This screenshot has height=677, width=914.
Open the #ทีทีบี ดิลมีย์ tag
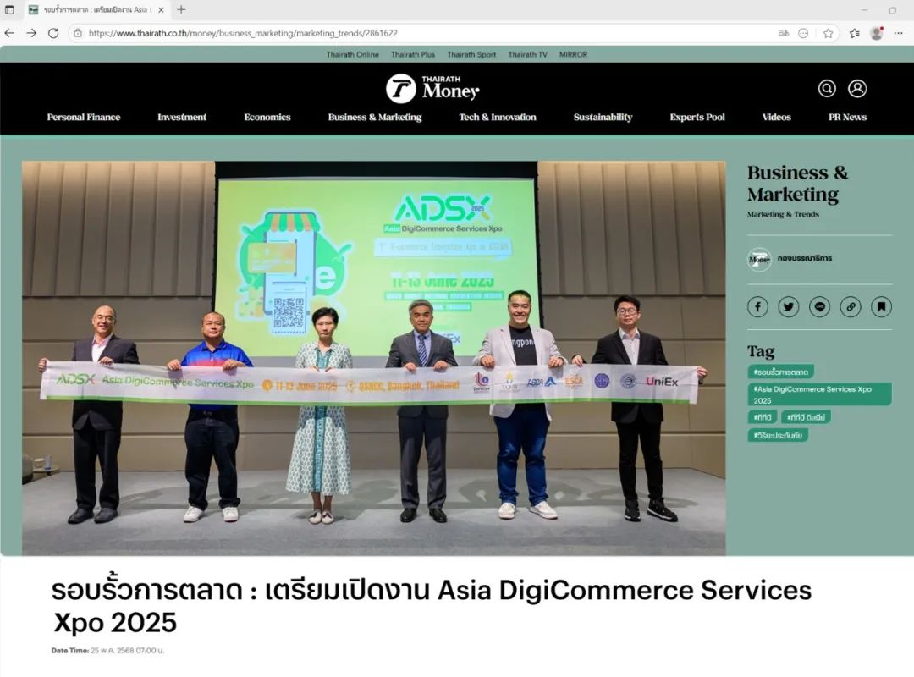[806, 417]
